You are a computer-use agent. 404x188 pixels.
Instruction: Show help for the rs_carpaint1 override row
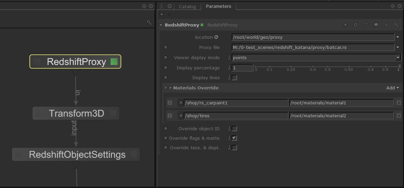coord(181,103)
